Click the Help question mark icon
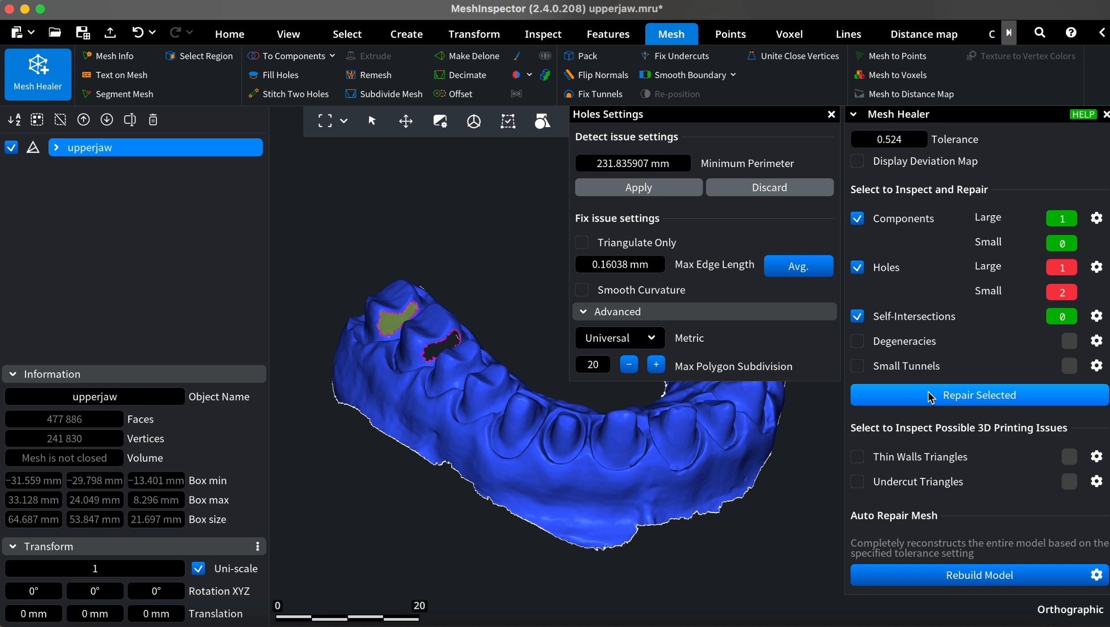Screen dimensions: 1110x627 pos(1071,32)
